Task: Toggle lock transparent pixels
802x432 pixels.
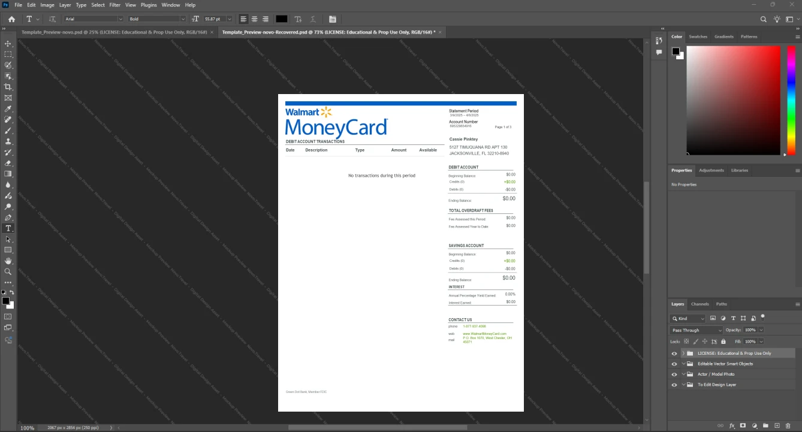Action: coord(686,342)
